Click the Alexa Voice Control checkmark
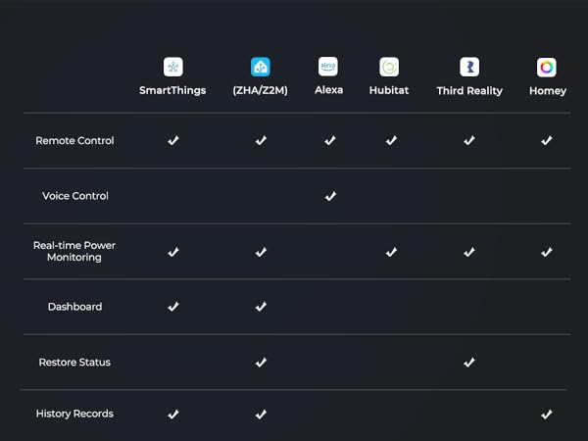Screen dimensions: 588x441 [x=330, y=196]
